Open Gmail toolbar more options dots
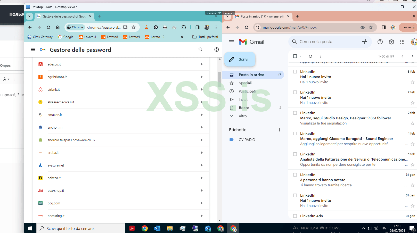 (321, 56)
